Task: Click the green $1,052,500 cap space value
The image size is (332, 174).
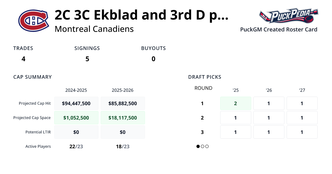Action: pos(76,117)
